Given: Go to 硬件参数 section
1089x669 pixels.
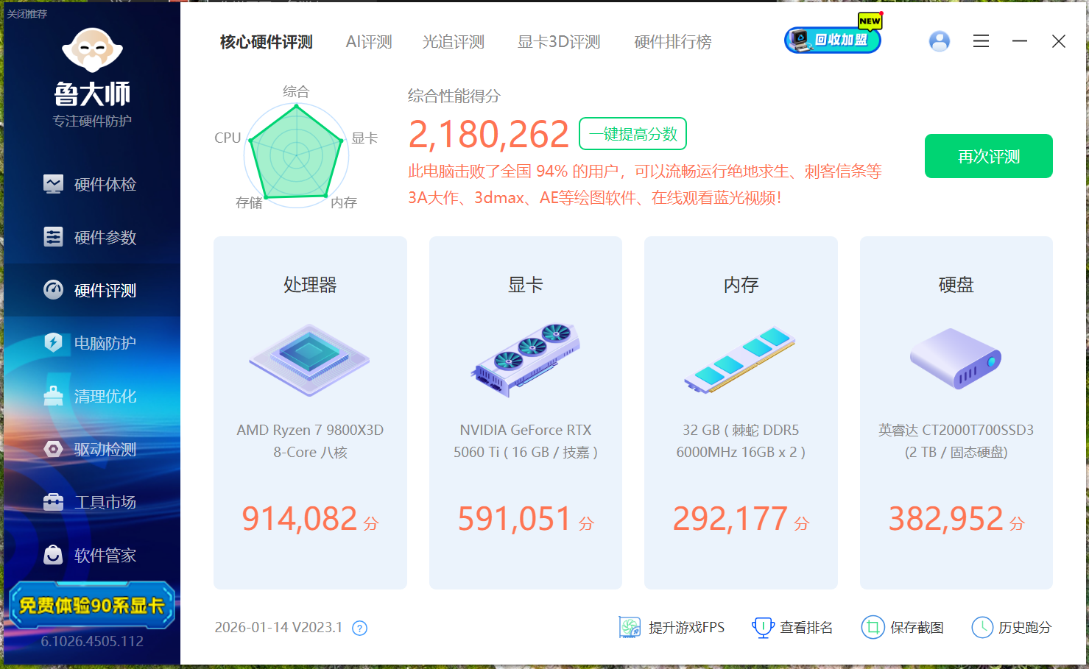Looking at the screenshot, I should click(x=92, y=237).
